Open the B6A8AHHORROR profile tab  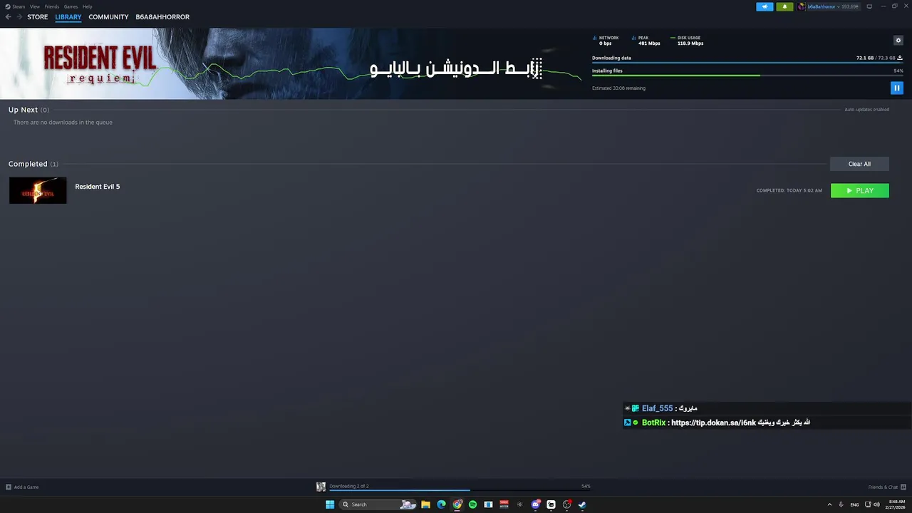162,17
